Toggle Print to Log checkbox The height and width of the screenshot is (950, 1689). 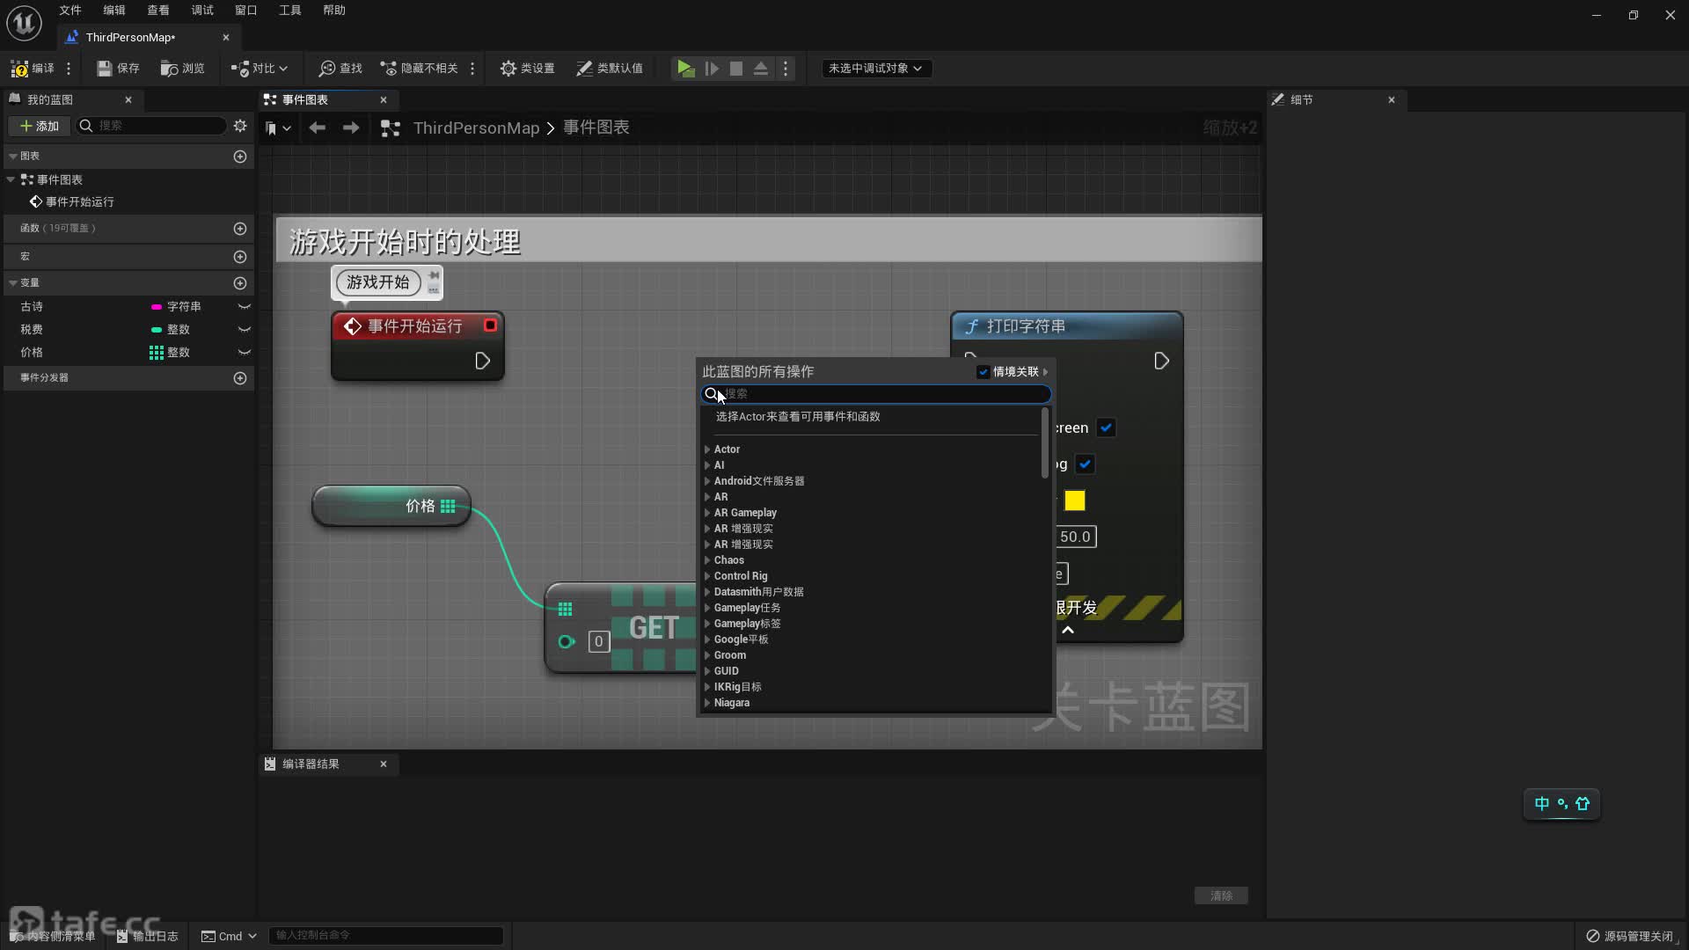(x=1085, y=464)
